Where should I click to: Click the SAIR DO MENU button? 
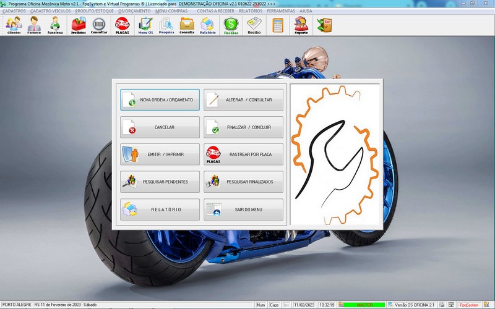pos(243,210)
